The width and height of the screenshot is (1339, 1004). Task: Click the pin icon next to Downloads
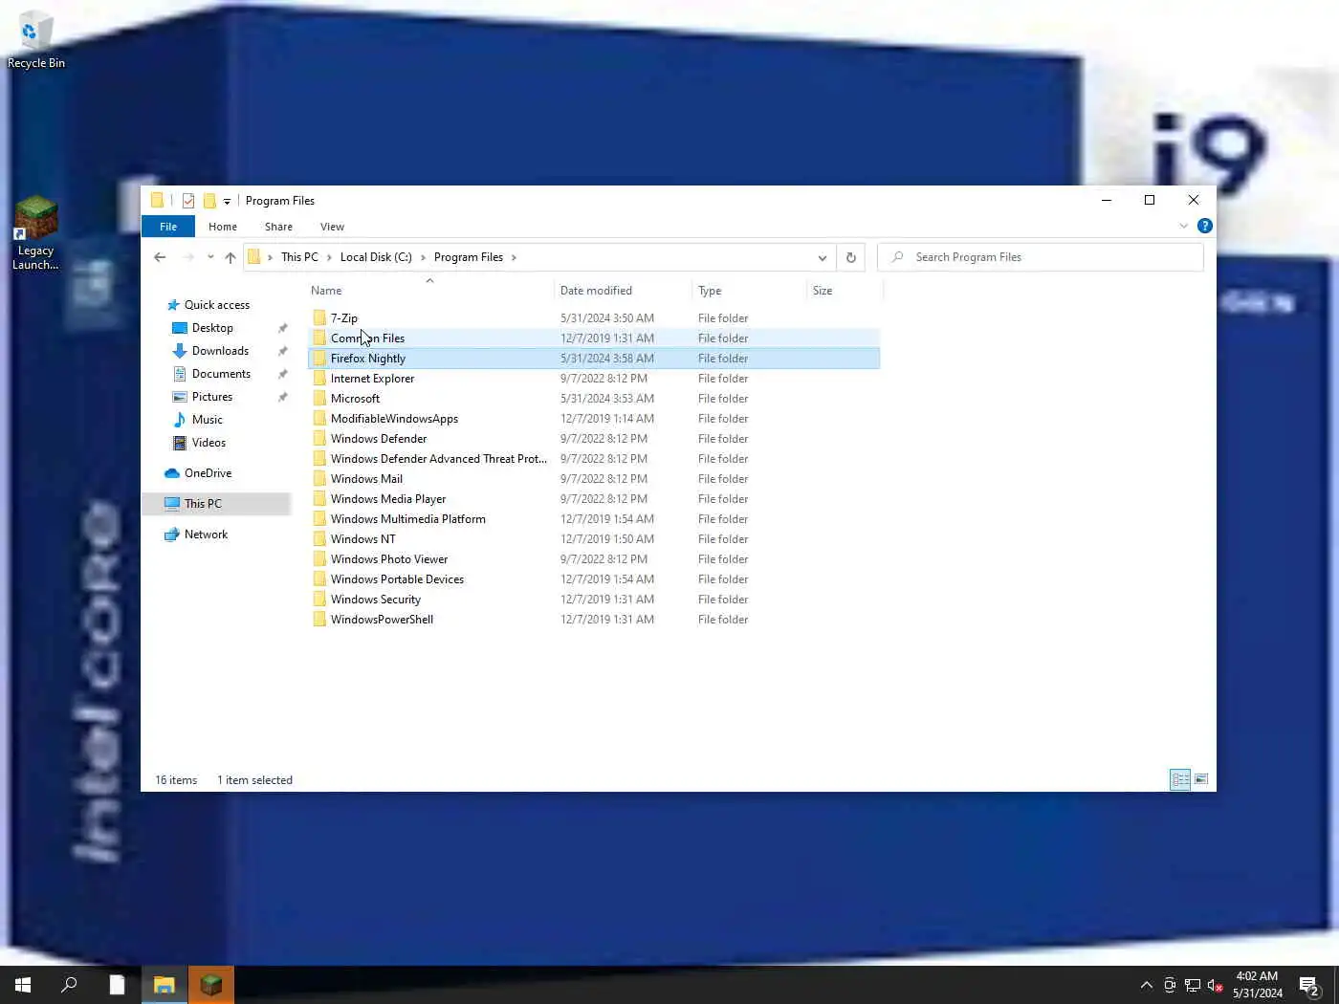tap(282, 351)
